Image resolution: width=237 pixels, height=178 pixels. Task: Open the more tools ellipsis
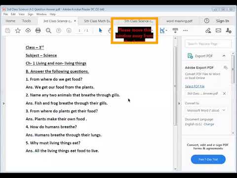(186, 31)
